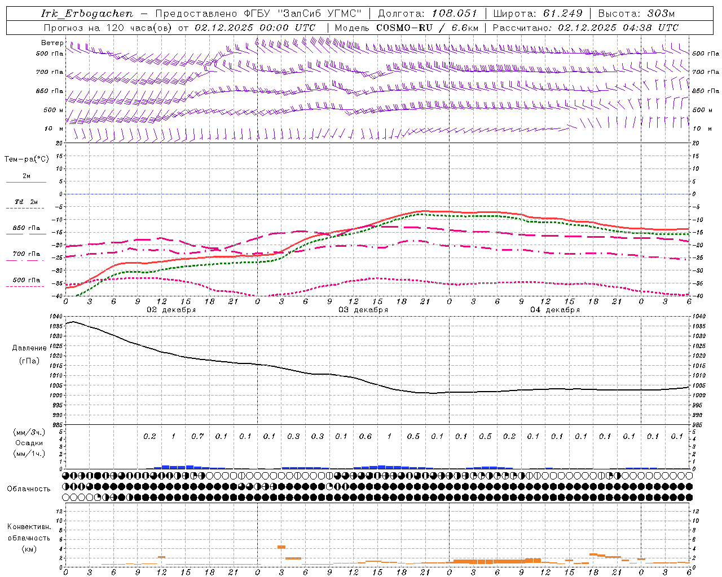Viewport: 722px width, 577px height.
Task: Click the '(мм/1ч.)' precipitation unit label
Action: (29, 454)
